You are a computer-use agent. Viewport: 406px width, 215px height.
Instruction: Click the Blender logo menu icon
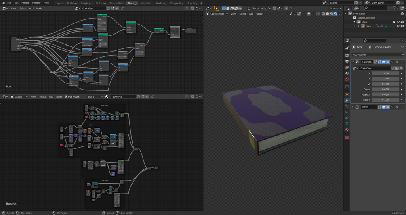tap(4, 3)
